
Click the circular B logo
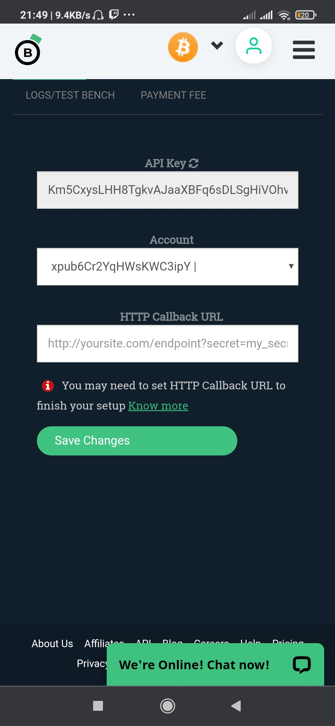28,52
